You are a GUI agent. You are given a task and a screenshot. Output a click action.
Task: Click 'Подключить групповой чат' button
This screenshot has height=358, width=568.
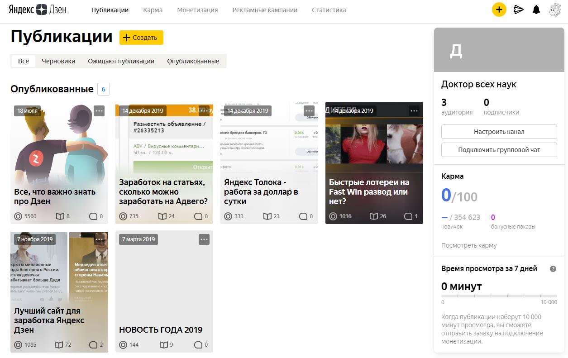tap(499, 150)
